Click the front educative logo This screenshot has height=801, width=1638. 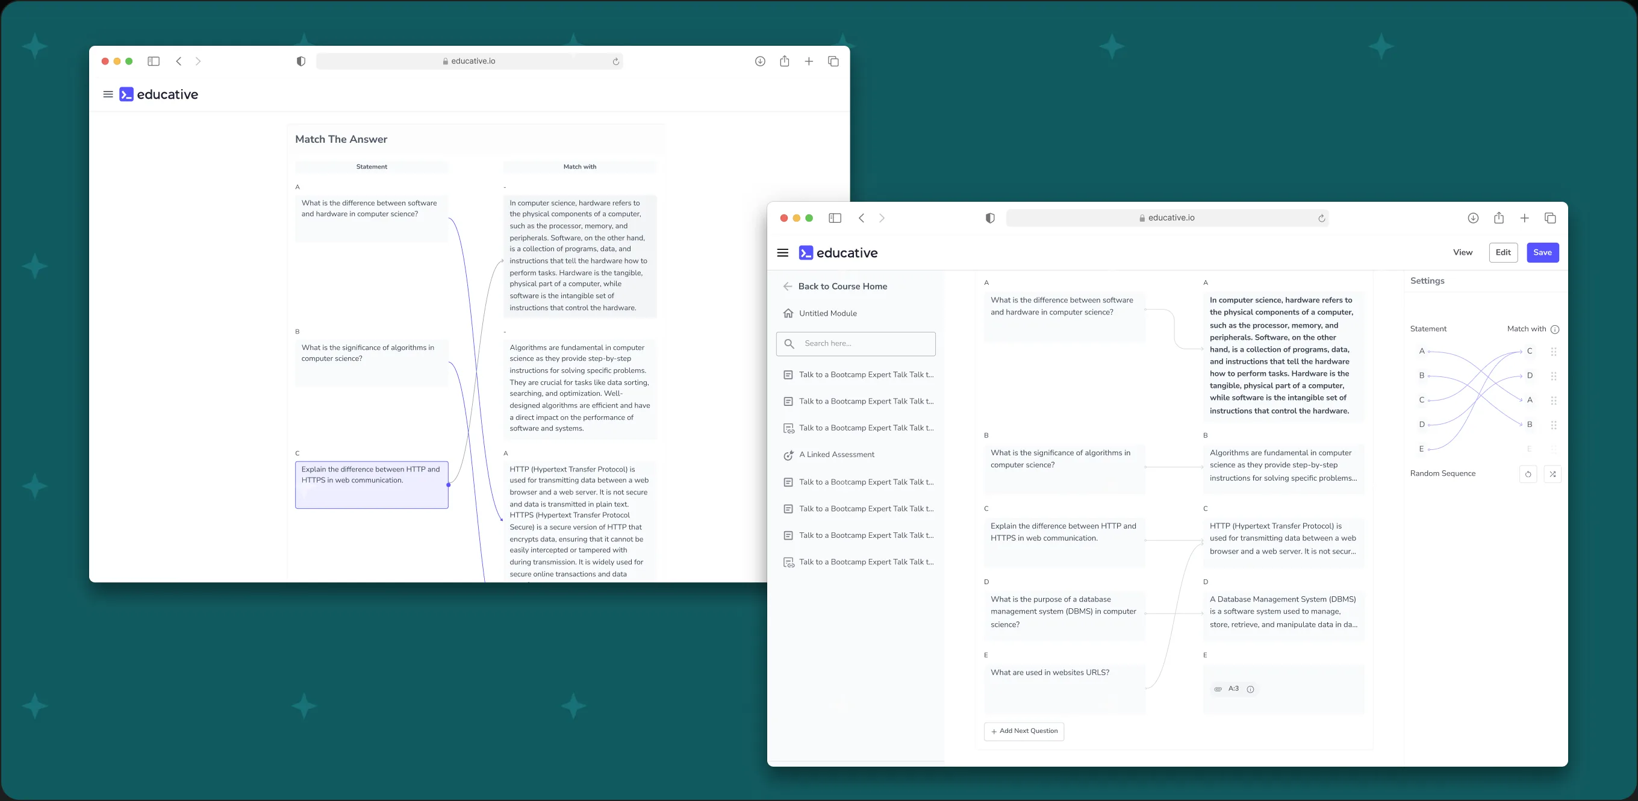pos(838,253)
